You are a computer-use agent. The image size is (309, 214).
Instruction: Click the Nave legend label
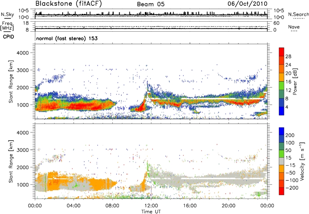[x=294, y=27]
